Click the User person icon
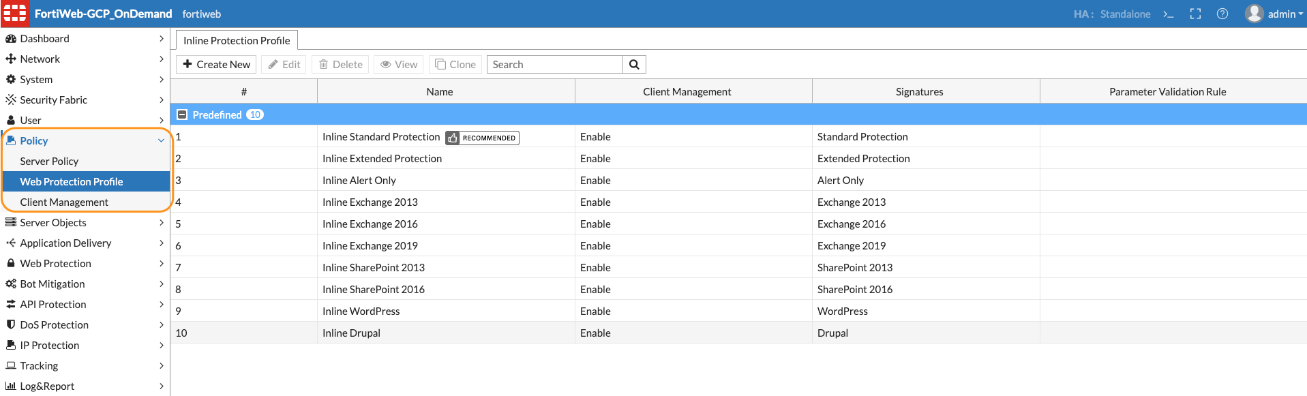This screenshot has height=396, width=1307. (11, 121)
